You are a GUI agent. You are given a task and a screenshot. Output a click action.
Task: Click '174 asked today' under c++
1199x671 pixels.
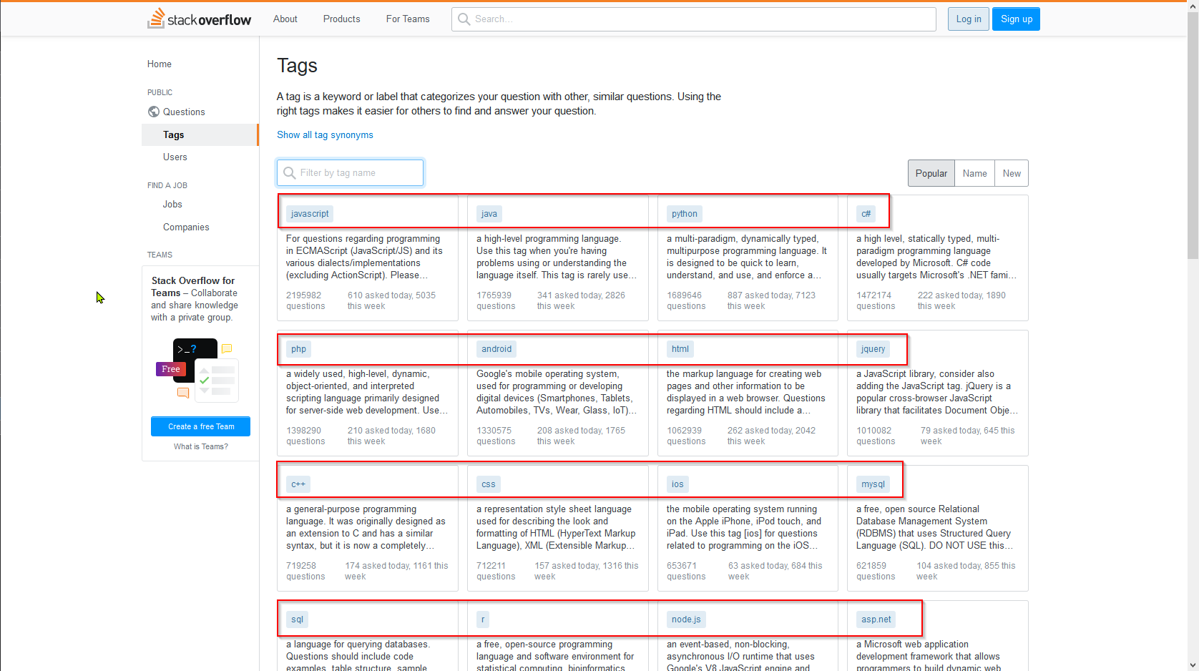(x=377, y=566)
